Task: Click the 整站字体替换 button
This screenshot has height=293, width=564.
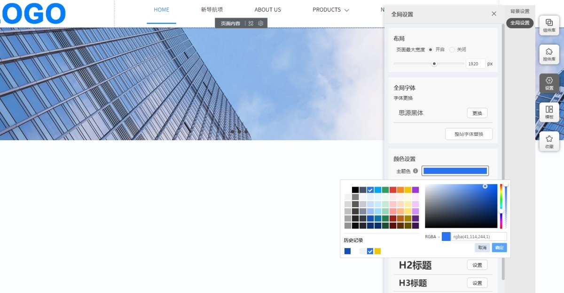Action: coord(469,134)
